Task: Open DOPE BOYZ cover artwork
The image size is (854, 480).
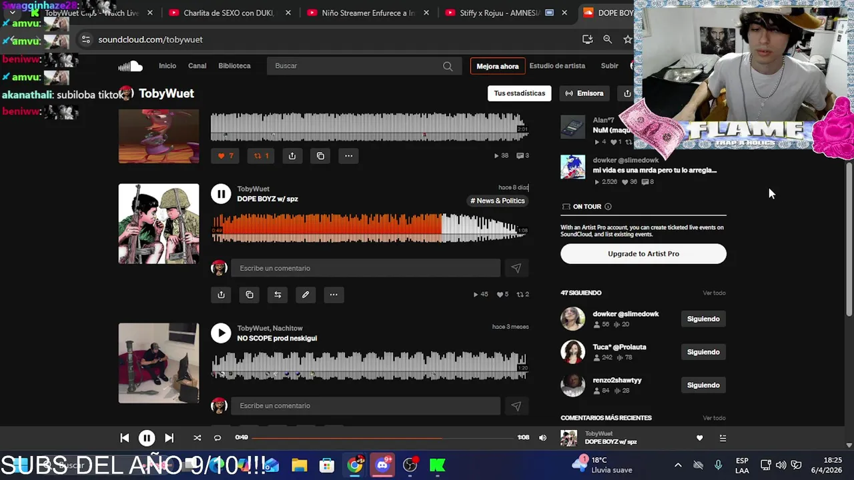Action: point(159,224)
